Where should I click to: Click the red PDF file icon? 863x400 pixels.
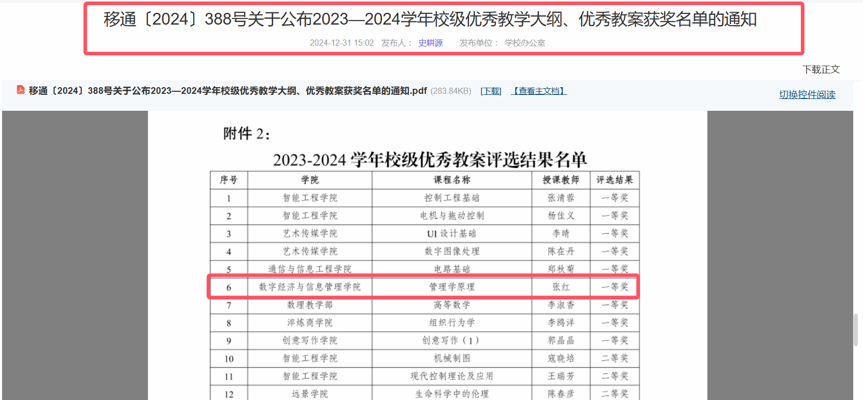tap(21, 90)
